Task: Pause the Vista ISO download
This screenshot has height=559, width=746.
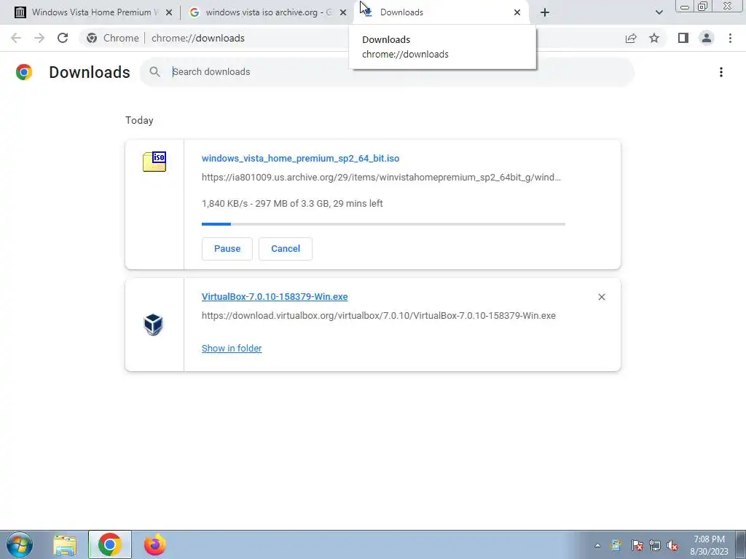Action: click(x=227, y=249)
